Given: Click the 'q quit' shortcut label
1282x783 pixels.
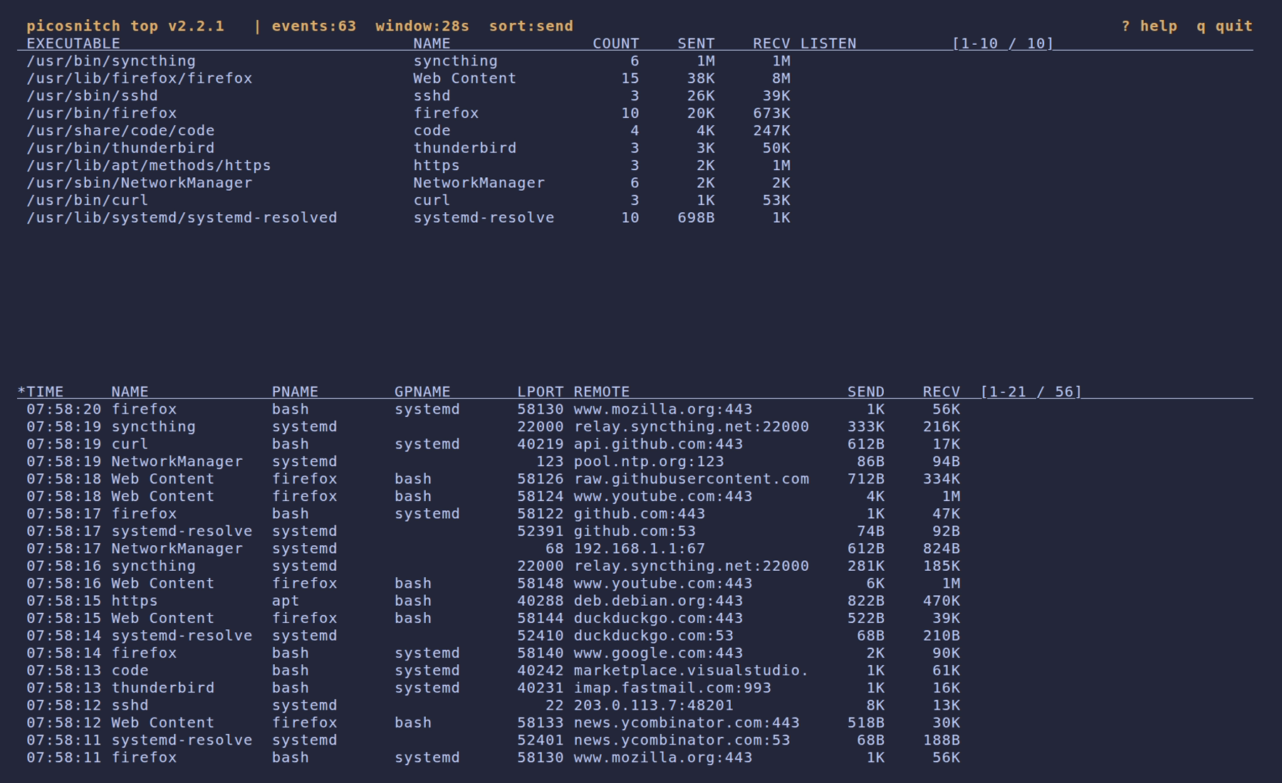Looking at the screenshot, I should [1224, 26].
